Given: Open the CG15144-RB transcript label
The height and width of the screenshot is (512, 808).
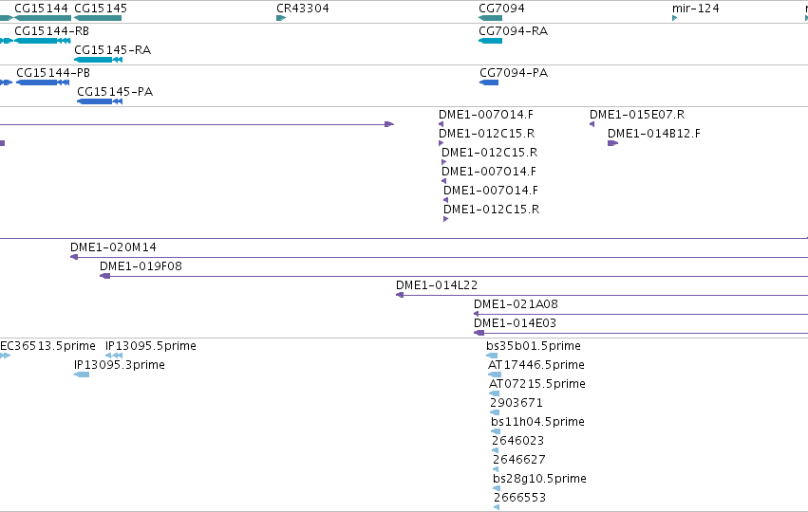Looking at the screenshot, I should pyautogui.click(x=51, y=31).
